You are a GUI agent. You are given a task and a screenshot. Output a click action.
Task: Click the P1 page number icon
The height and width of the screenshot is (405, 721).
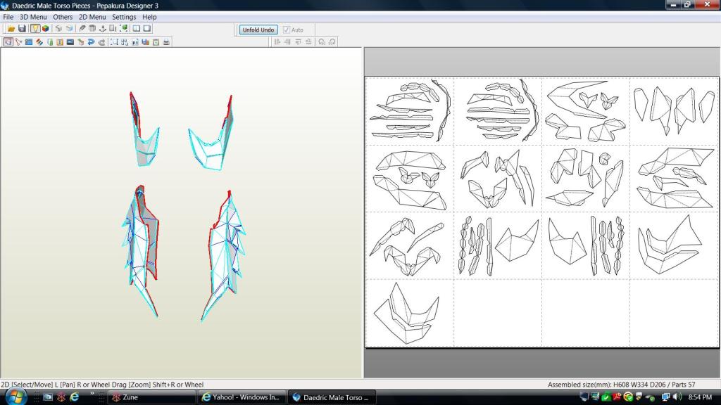pos(134,41)
